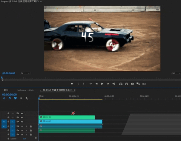Add a marker from the timeline toolbar
This screenshot has height=141, width=181.
coord(21,98)
